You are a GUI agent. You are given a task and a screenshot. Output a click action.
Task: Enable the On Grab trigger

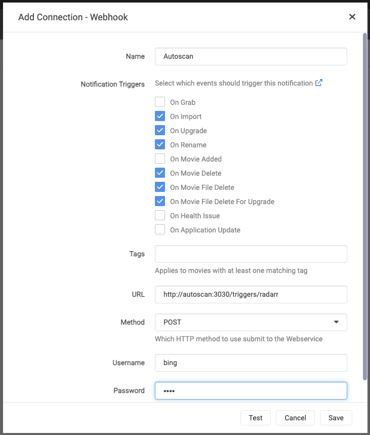[160, 102]
